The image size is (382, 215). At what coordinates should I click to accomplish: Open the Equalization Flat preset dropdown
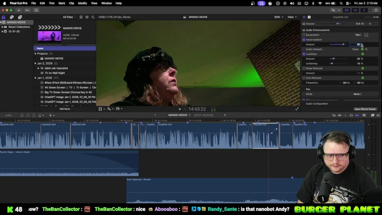pyautogui.click(x=358, y=35)
